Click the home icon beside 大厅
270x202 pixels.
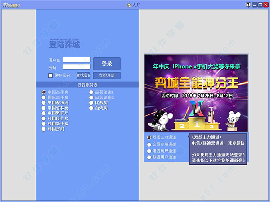[129, 5]
